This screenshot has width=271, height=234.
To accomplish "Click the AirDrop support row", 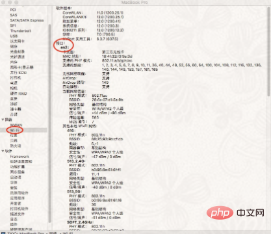I will click(x=86, y=78).
